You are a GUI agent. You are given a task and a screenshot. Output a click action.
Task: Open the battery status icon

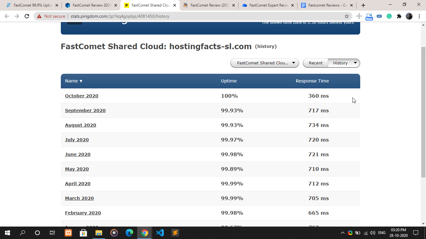358,233
